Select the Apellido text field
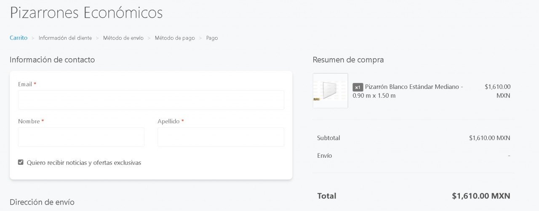The width and height of the screenshot is (539, 211). tap(221, 137)
